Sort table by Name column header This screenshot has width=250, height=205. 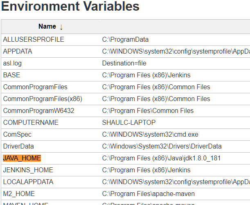(47, 26)
